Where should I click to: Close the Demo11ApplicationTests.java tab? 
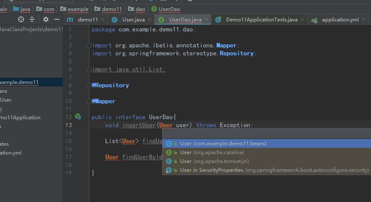[302, 20]
